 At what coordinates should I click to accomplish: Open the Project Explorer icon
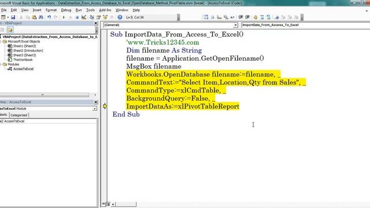pos(92,17)
